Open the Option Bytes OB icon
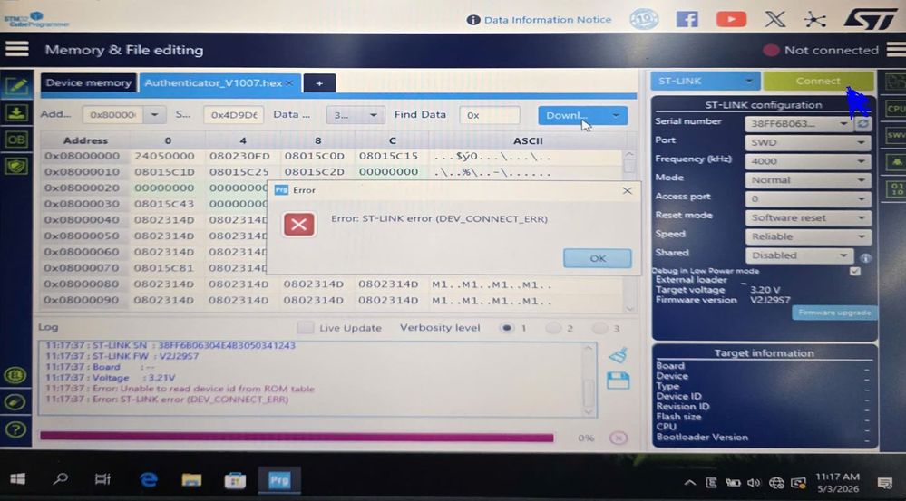The width and height of the screenshot is (906, 501). (x=16, y=140)
